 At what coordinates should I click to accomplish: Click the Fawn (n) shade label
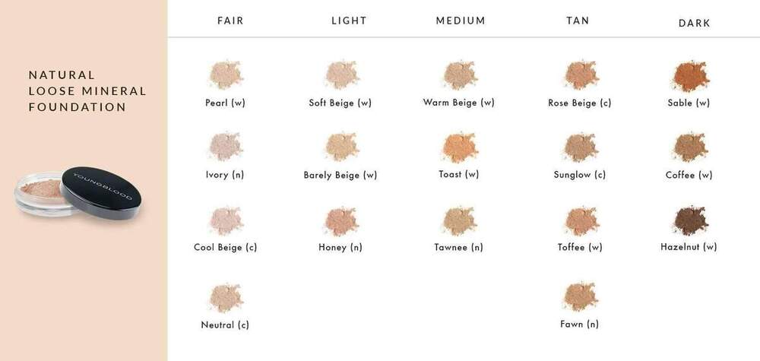tap(579, 325)
